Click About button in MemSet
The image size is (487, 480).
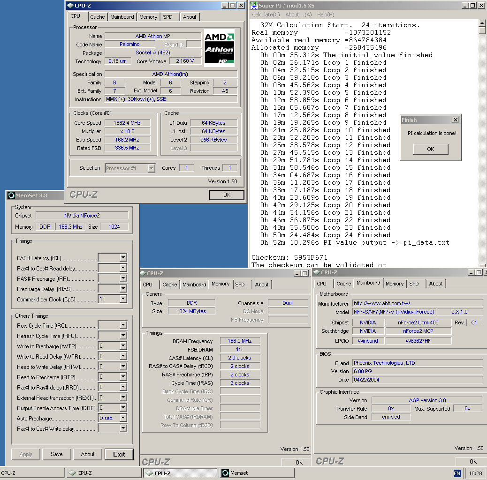88,454
